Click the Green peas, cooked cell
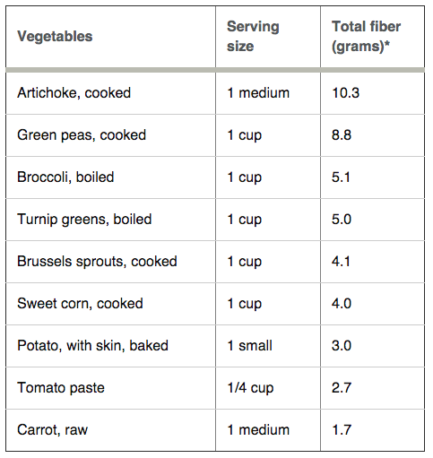Viewport: 433px width, 458px height. pyautogui.click(x=82, y=135)
